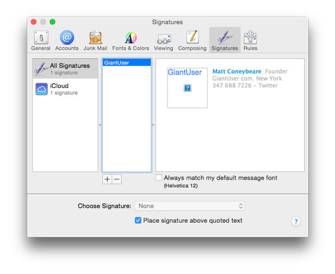The height and width of the screenshot is (274, 335).
Task: Remove signature with the minus button
Action: pos(117,179)
